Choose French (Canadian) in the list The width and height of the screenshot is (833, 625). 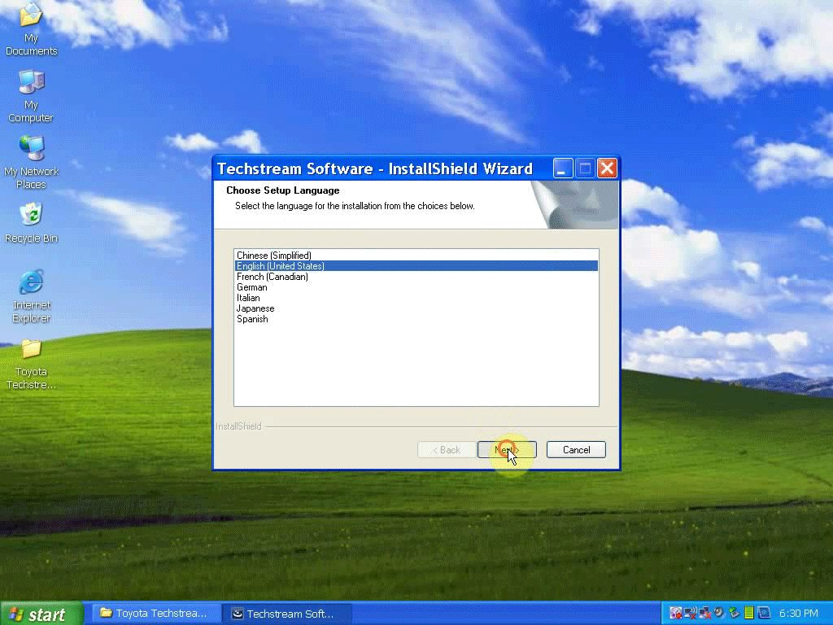[x=416, y=277]
